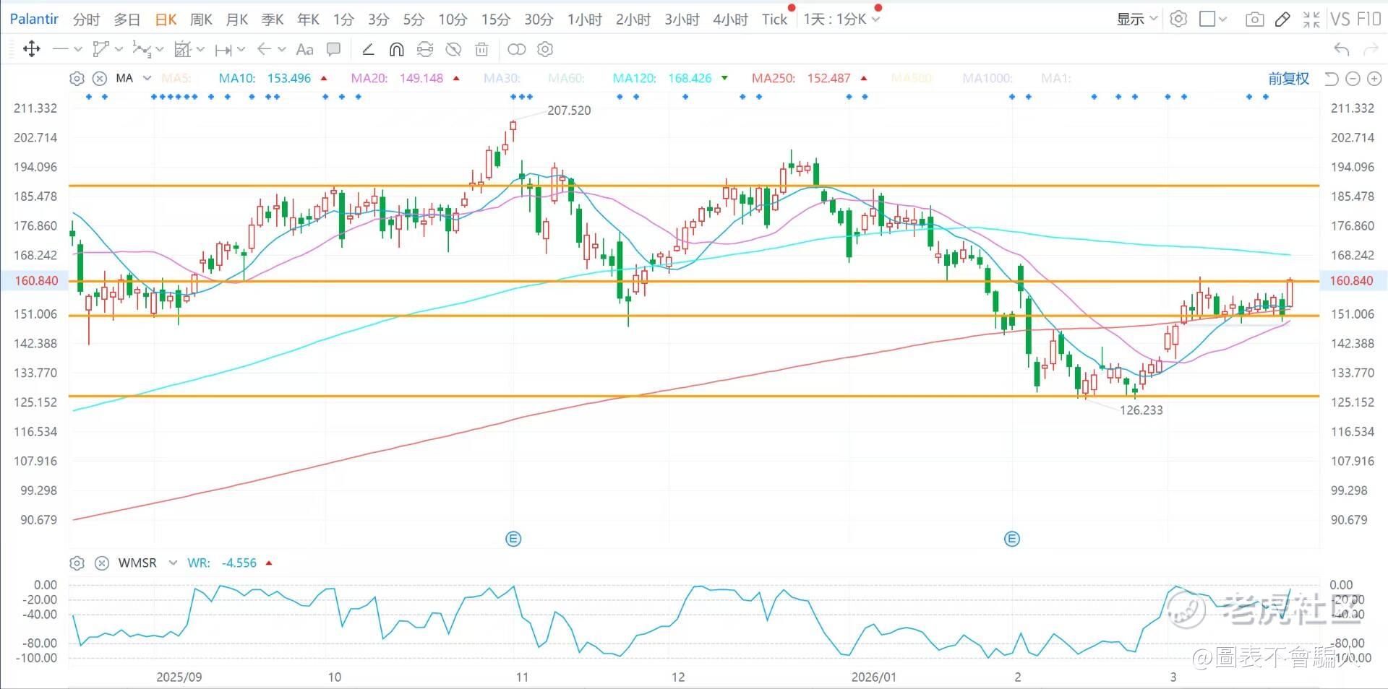Select the range measurement tool
The height and width of the screenshot is (689, 1388).
[223, 49]
